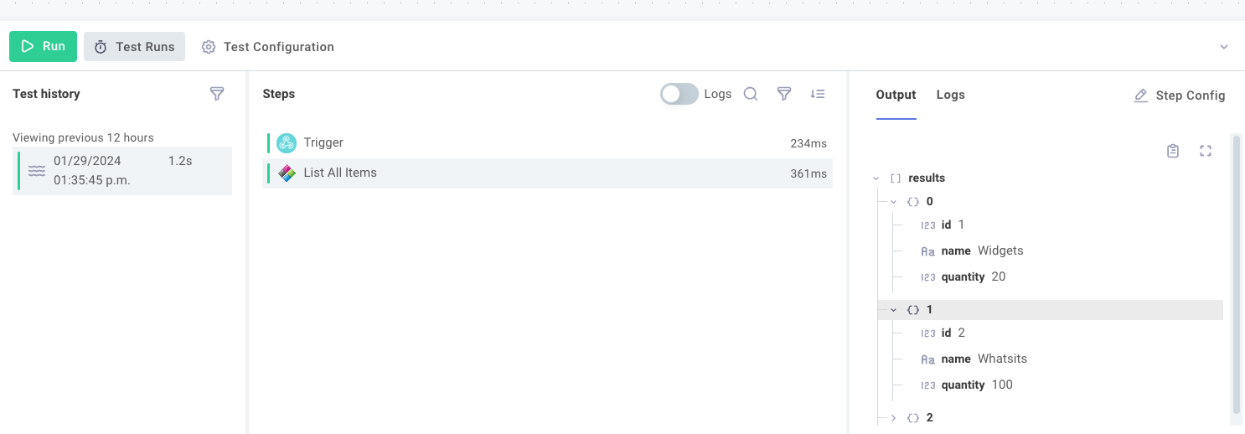Click the Trigger step webhook icon
The height and width of the screenshot is (434, 1245).
[x=287, y=143]
